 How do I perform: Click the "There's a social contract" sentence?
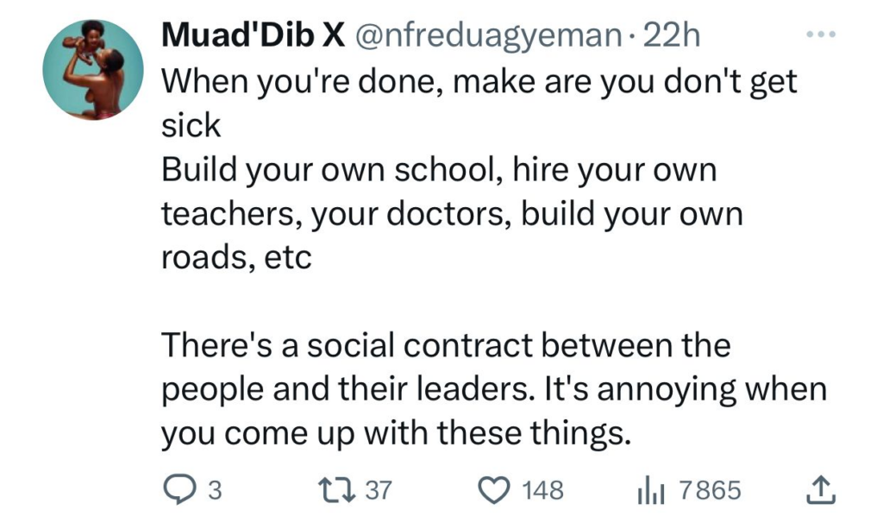[x=446, y=345]
